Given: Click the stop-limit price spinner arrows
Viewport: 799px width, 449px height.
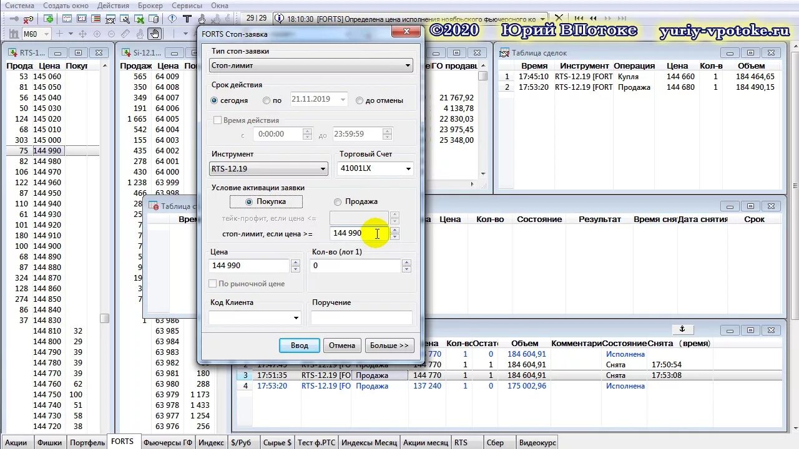Looking at the screenshot, I should [394, 233].
